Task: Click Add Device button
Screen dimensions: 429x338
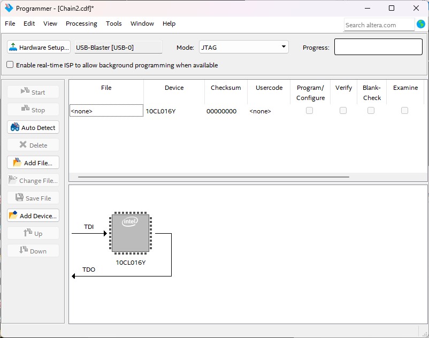Action: 33,216
